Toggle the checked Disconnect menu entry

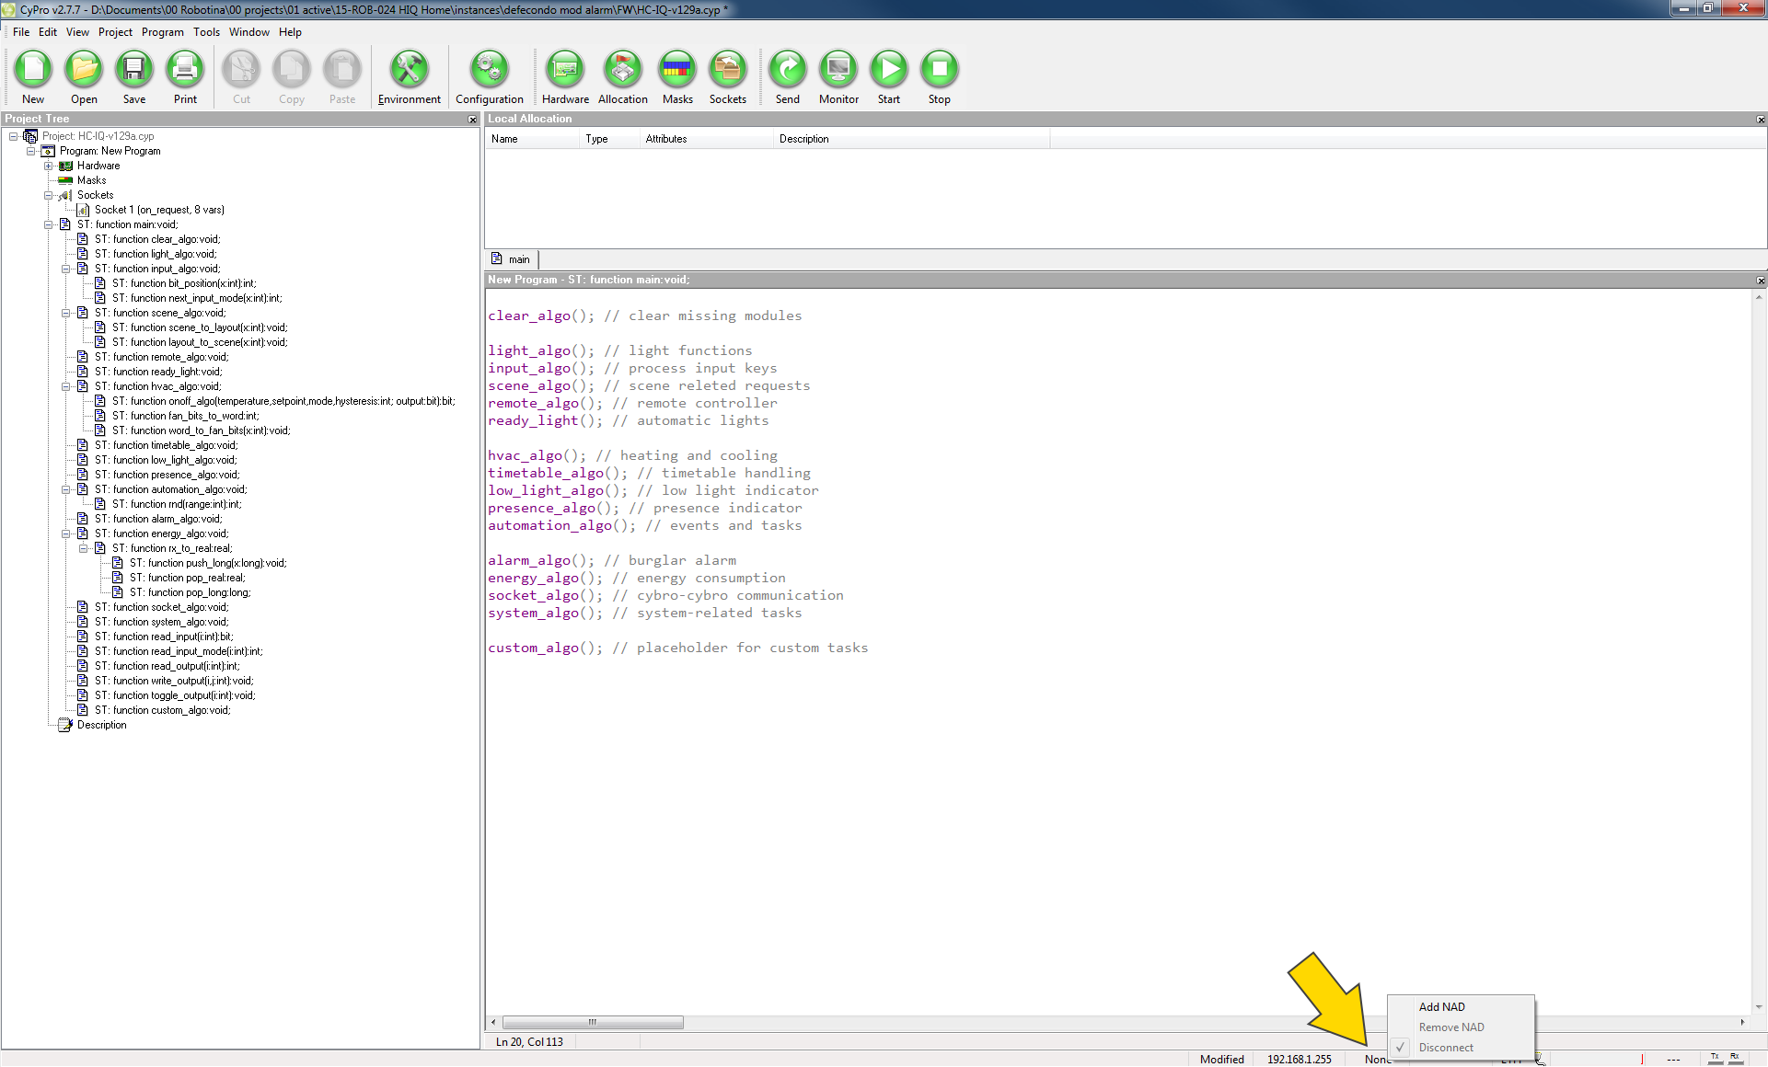(x=1445, y=1048)
